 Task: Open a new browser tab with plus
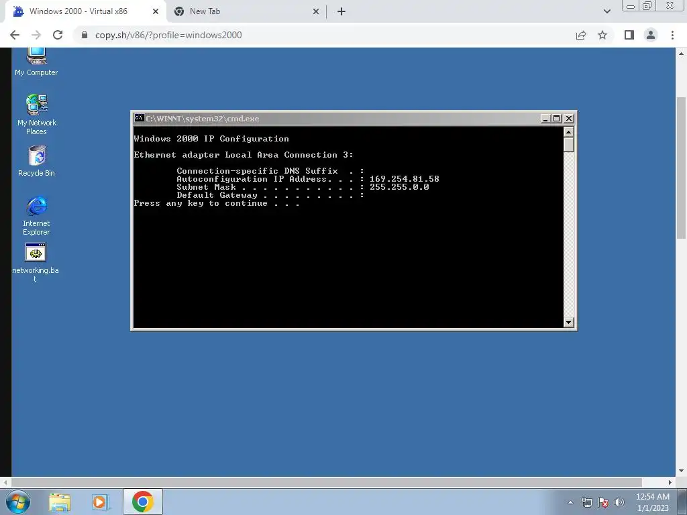pyautogui.click(x=341, y=11)
